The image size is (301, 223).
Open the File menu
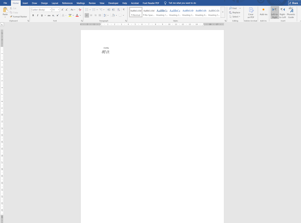5,3
